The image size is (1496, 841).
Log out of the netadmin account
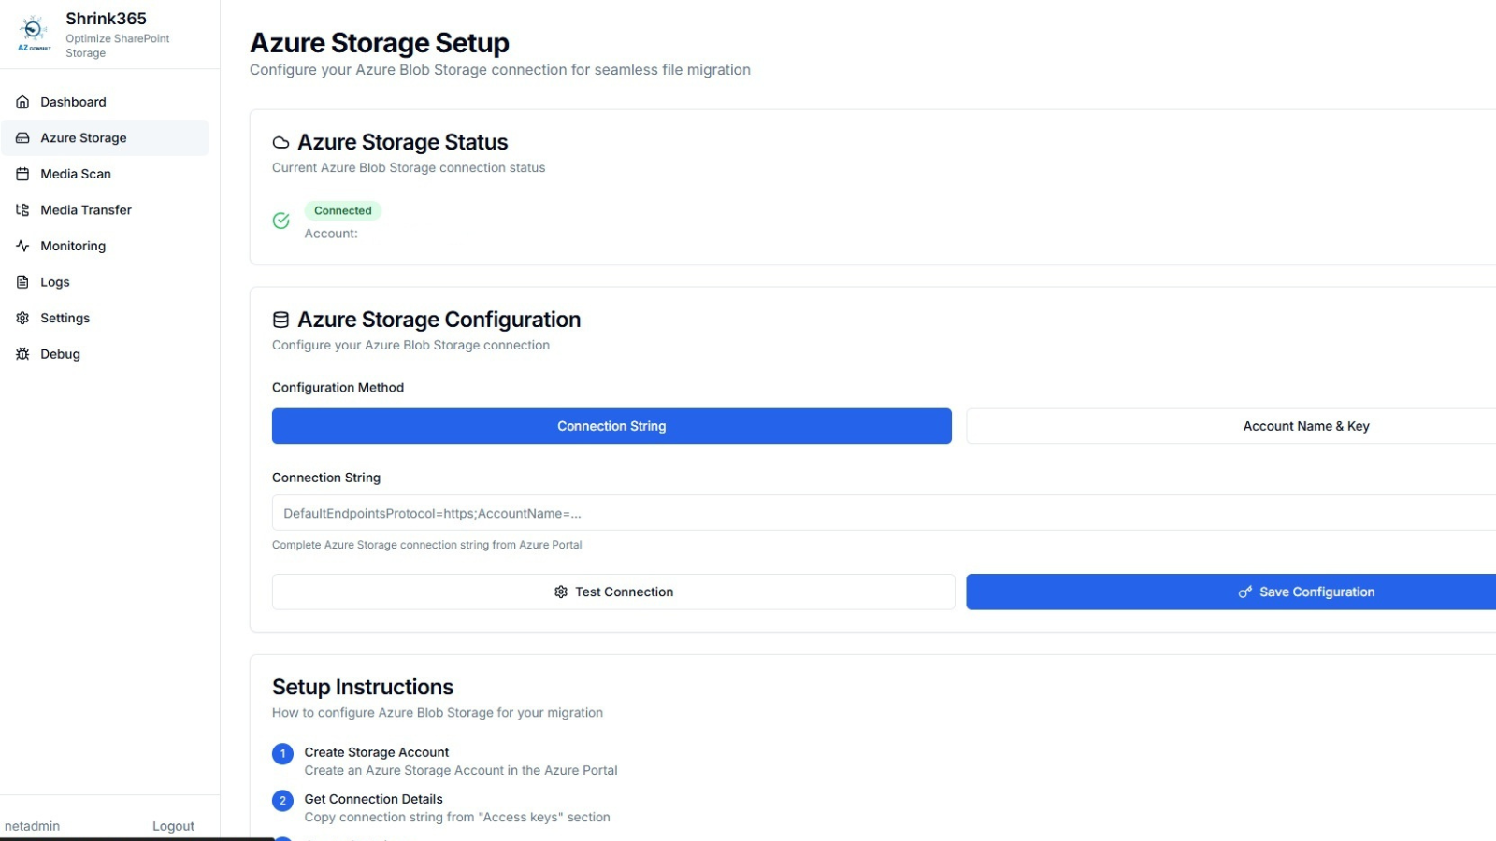coord(173,826)
